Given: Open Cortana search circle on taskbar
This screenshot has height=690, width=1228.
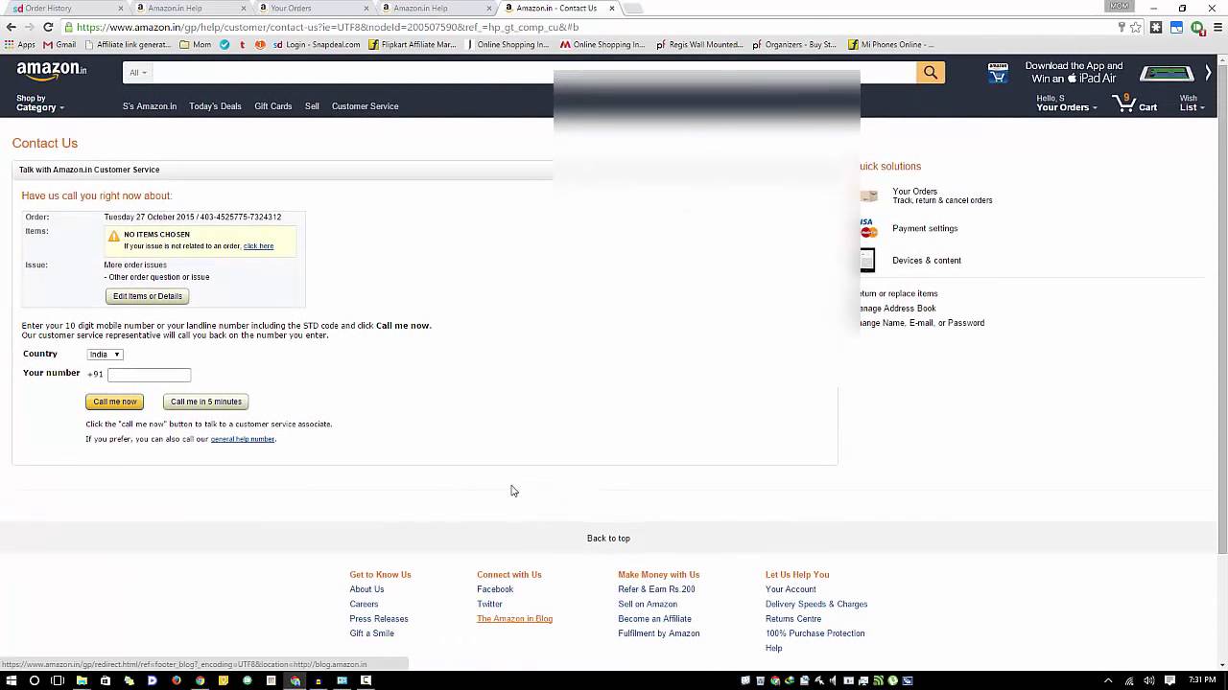Looking at the screenshot, I should tap(35, 680).
